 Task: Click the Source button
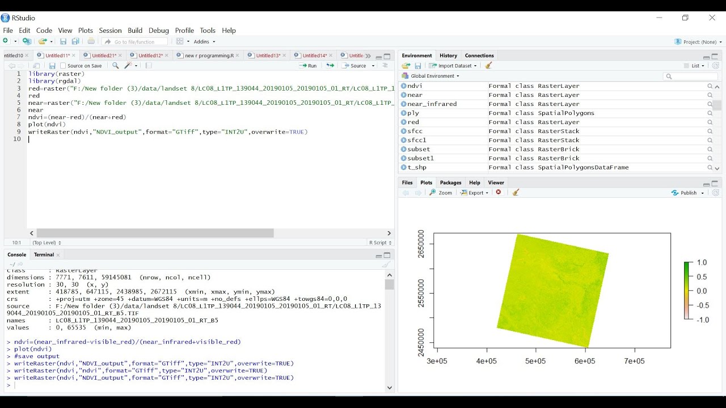(354, 66)
